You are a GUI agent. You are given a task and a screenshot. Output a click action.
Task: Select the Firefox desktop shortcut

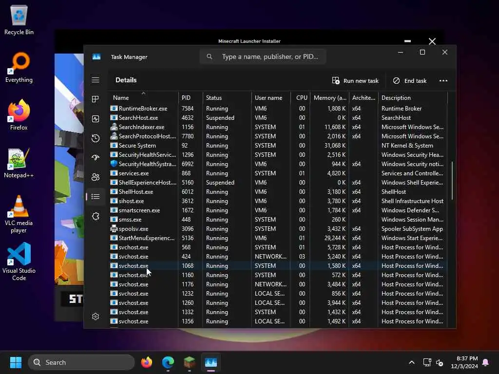coord(19,115)
